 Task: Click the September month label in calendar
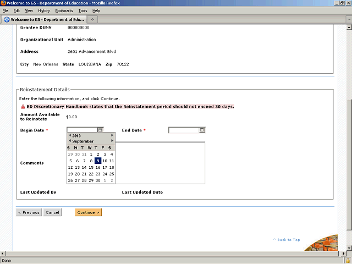pyautogui.click(x=83, y=141)
